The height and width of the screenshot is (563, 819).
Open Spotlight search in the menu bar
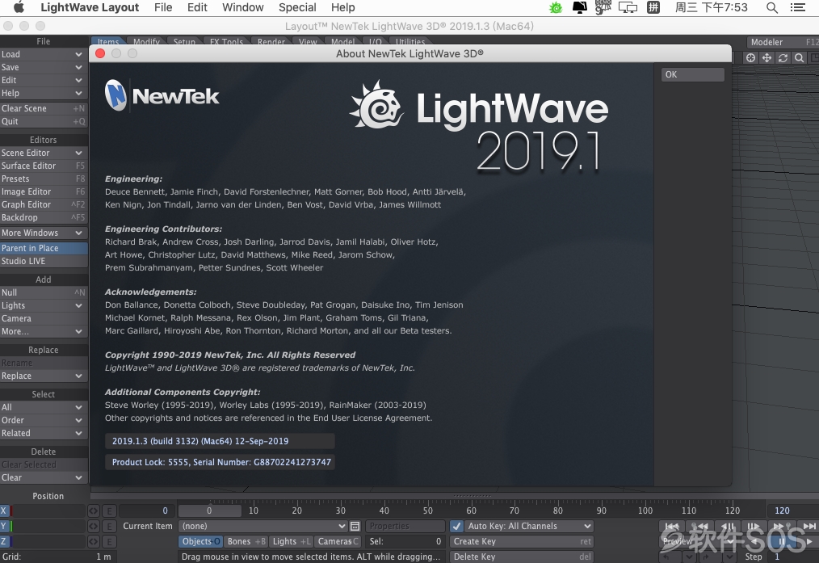click(772, 7)
